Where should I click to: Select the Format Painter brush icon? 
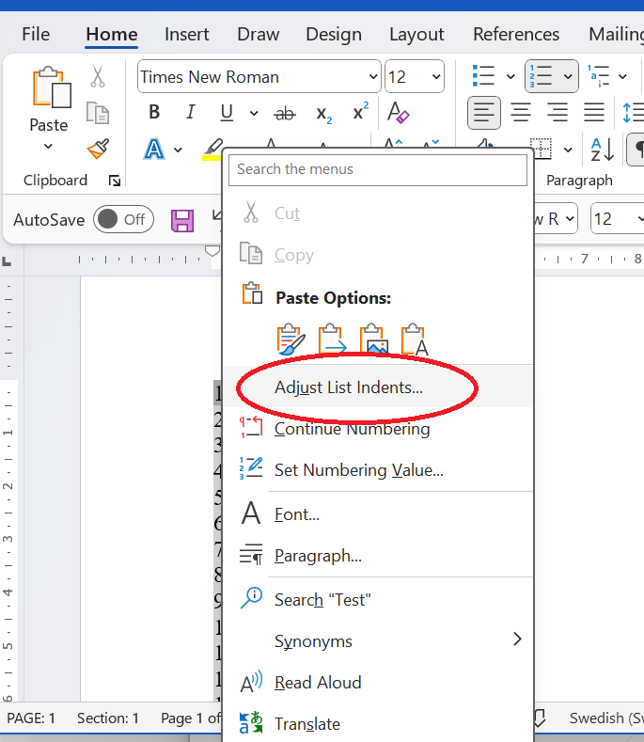pos(99,149)
